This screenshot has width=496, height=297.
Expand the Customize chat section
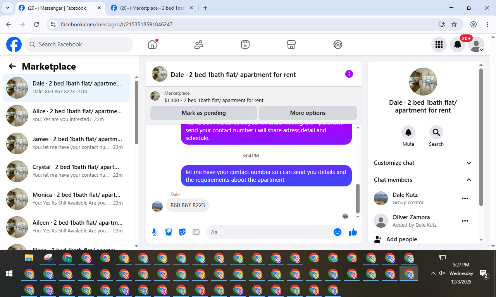423,163
